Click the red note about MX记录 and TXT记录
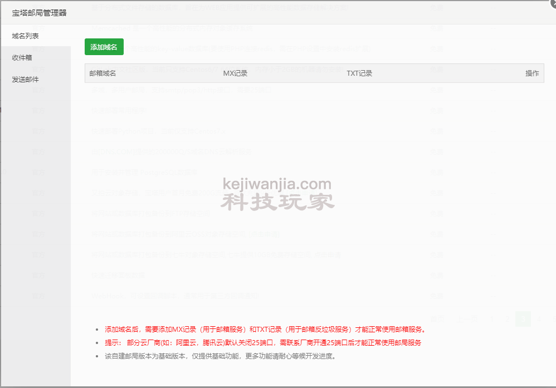The width and height of the screenshot is (556, 388). click(x=265, y=329)
